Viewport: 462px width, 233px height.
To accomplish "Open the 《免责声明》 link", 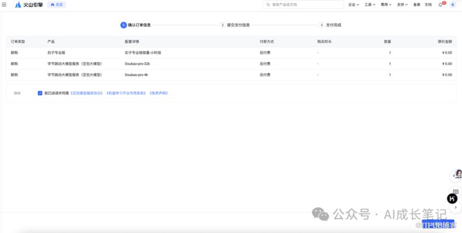I will point(158,93).
